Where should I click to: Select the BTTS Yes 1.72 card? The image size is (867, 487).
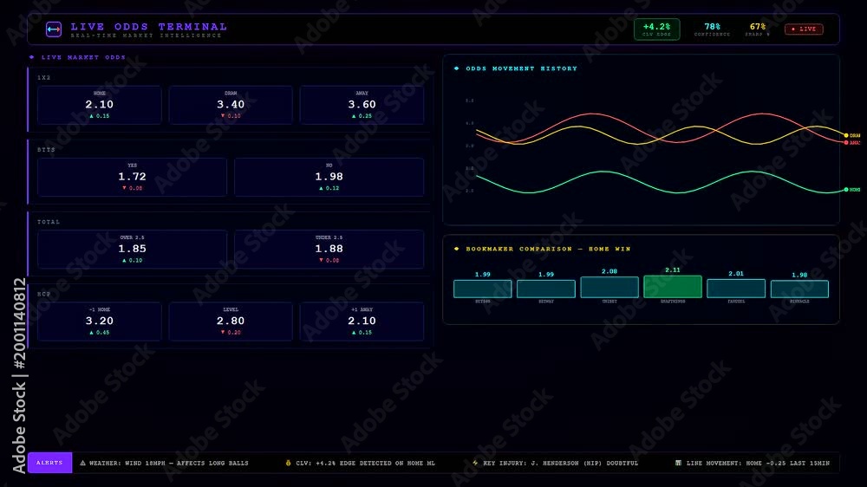132,178
